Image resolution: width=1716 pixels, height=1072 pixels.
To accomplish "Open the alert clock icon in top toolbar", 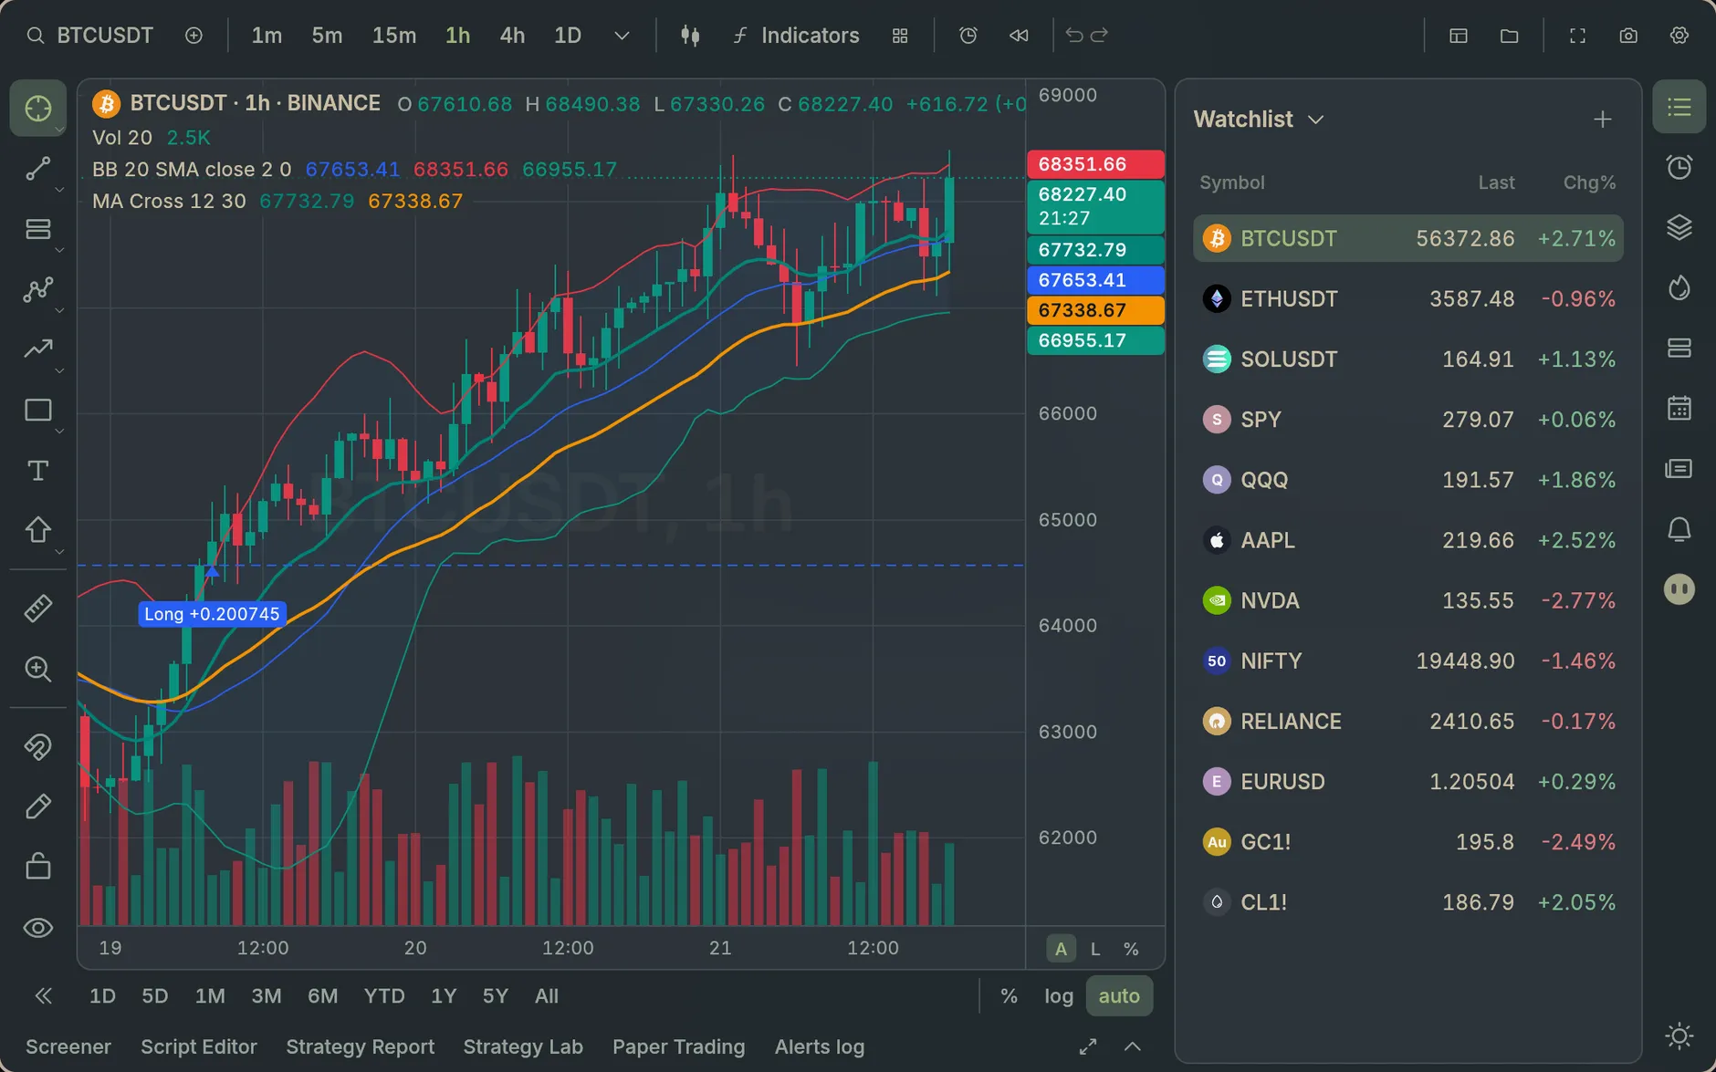I will pos(968,36).
